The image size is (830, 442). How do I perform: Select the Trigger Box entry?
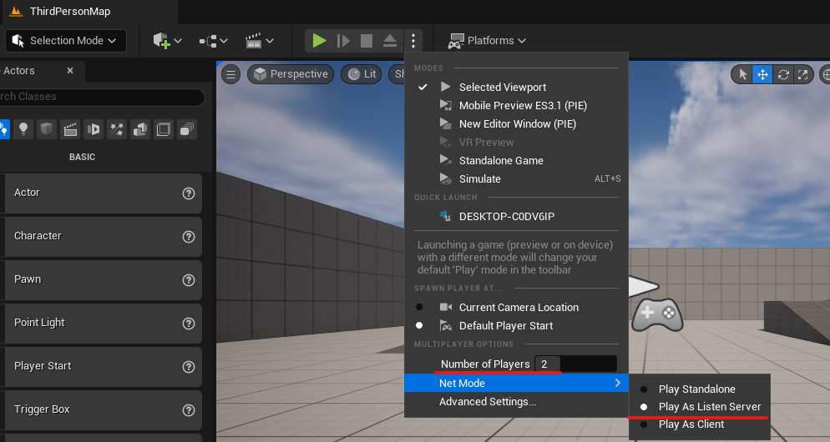pos(100,409)
